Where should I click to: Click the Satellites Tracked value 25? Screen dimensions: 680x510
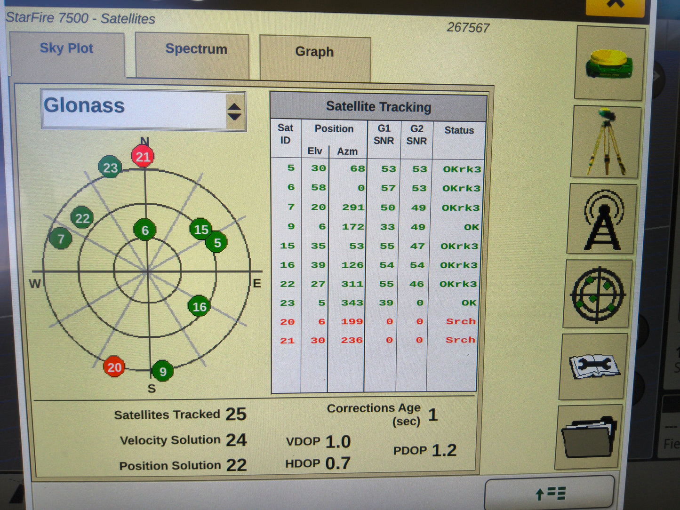click(x=236, y=414)
